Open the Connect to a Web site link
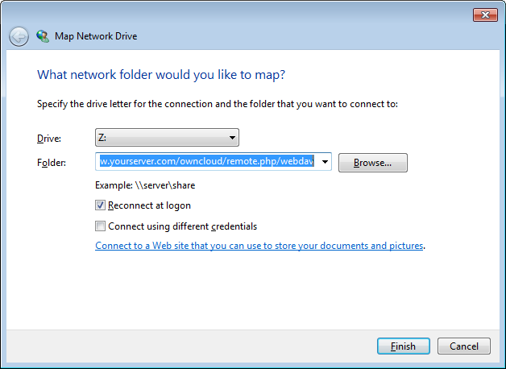The image size is (506, 369). (259, 246)
